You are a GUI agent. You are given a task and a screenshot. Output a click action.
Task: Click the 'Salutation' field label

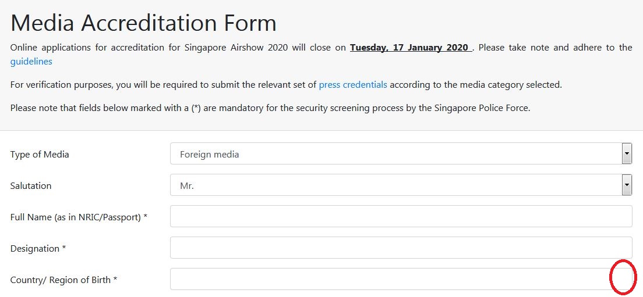pos(31,186)
